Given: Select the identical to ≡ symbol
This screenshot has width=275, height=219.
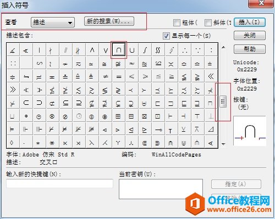Looking at the screenshot, I should click(x=119, y=76).
